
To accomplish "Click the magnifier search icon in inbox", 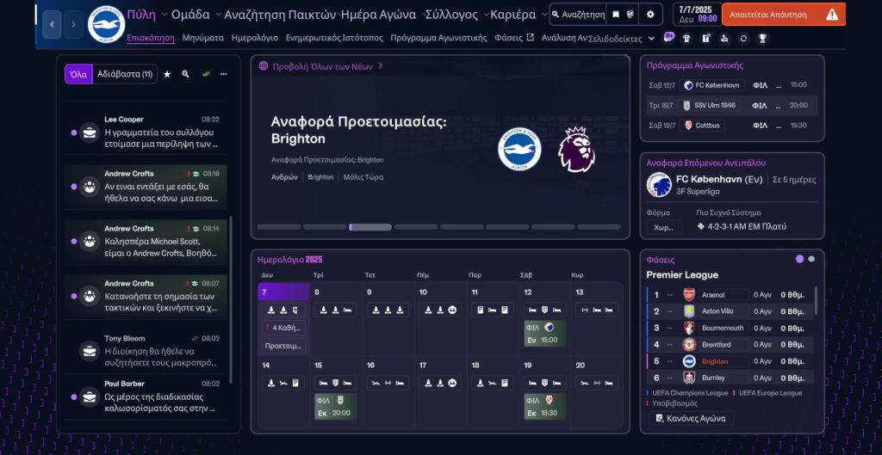I will pos(185,74).
